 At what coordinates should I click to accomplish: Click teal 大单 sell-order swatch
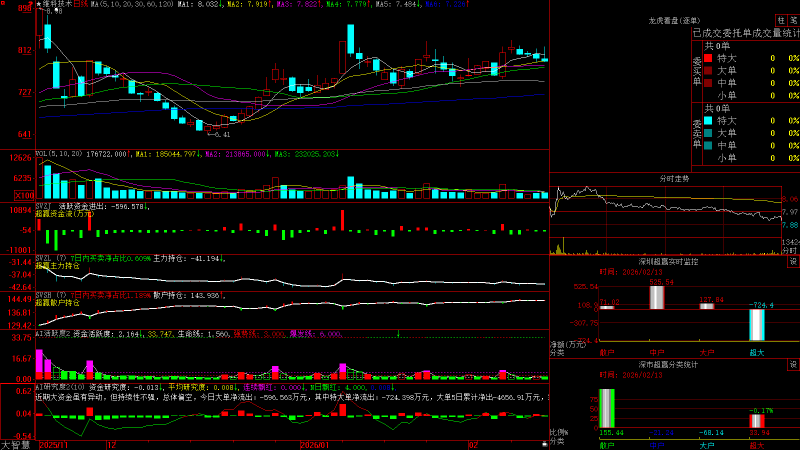click(x=708, y=133)
